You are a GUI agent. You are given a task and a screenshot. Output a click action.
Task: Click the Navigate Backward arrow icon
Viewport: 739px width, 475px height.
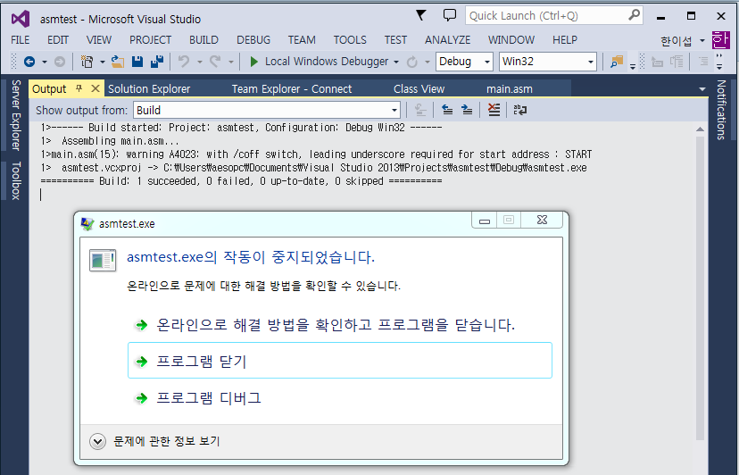(29, 62)
